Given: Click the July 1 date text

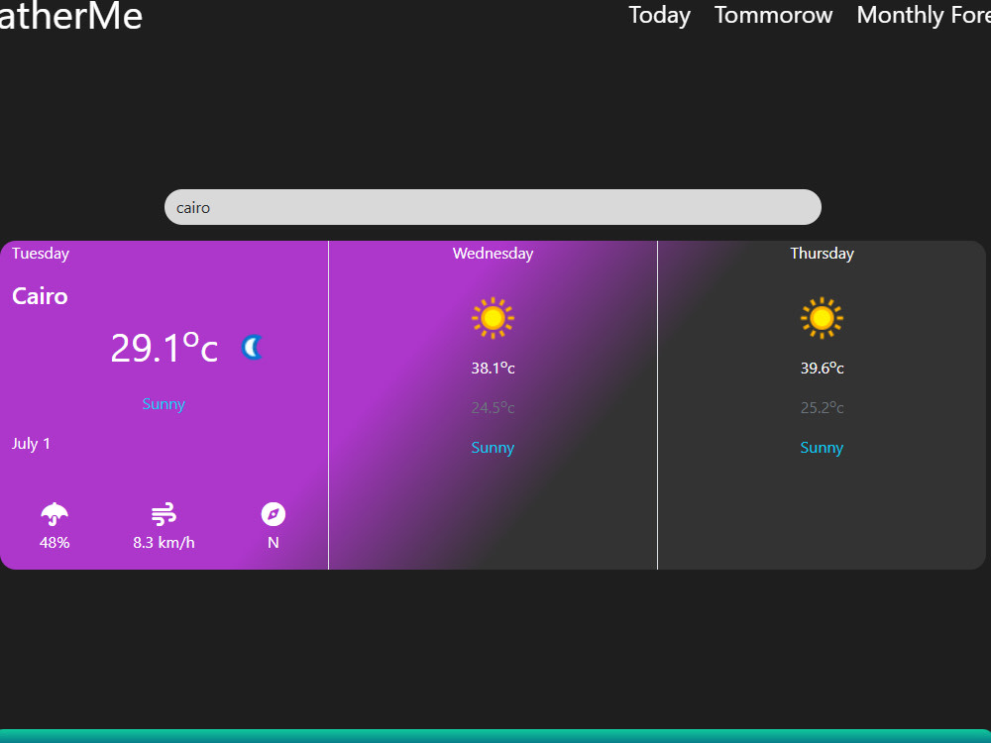Looking at the screenshot, I should [x=31, y=444].
